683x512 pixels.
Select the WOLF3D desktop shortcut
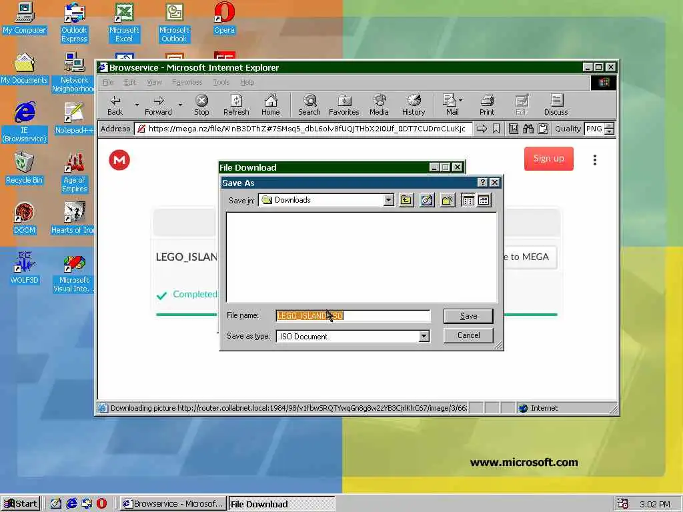click(x=24, y=269)
